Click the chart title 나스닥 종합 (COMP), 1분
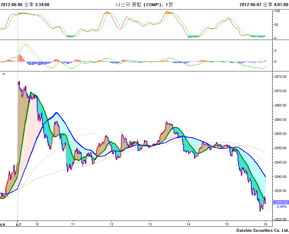Viewport: 289px width, 234px height. coord(144,4)
